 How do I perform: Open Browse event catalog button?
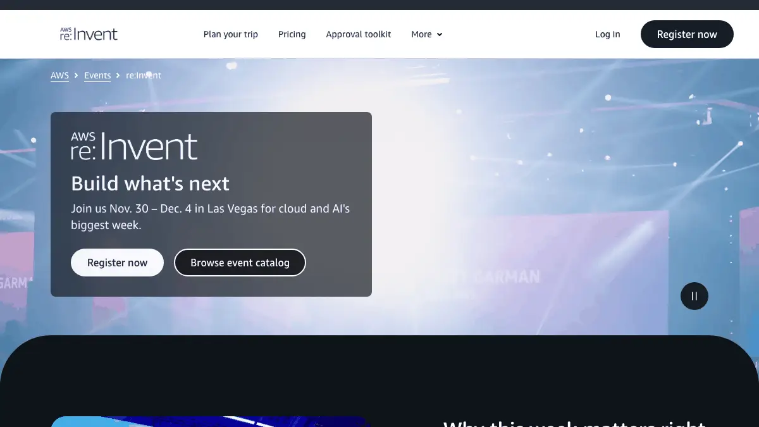tap(240, 263)
